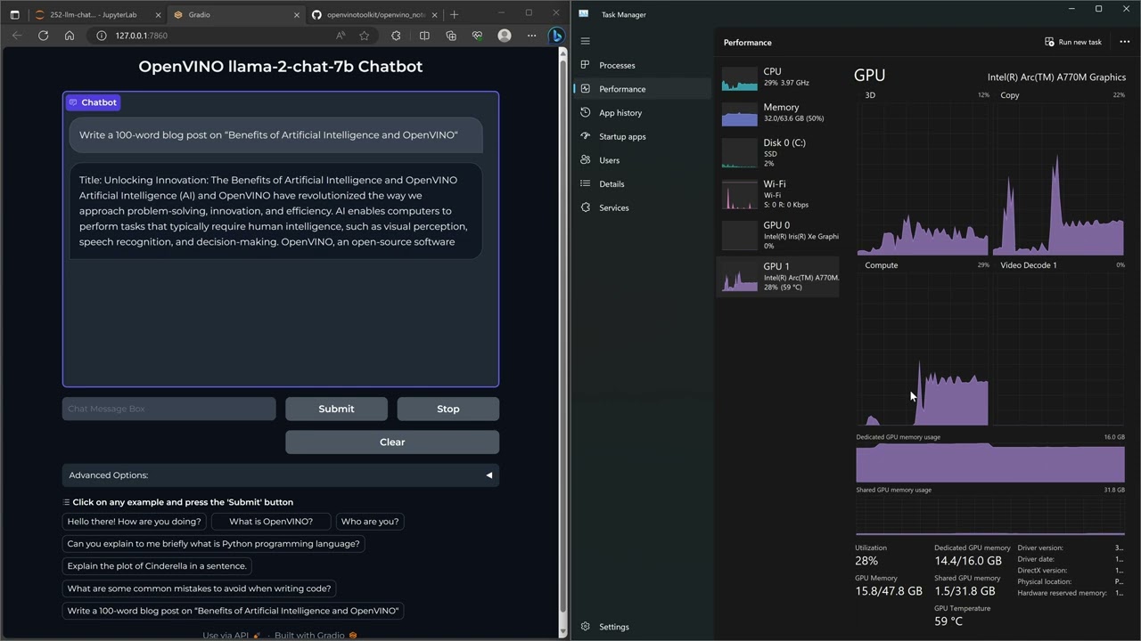Clear the chatbot conversation
1141x641 pixels.
point(392,442)
